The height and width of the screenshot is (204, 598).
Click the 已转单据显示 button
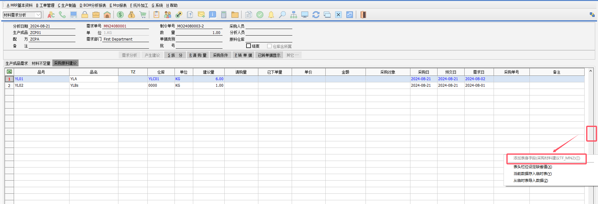[x=269, y=55]
